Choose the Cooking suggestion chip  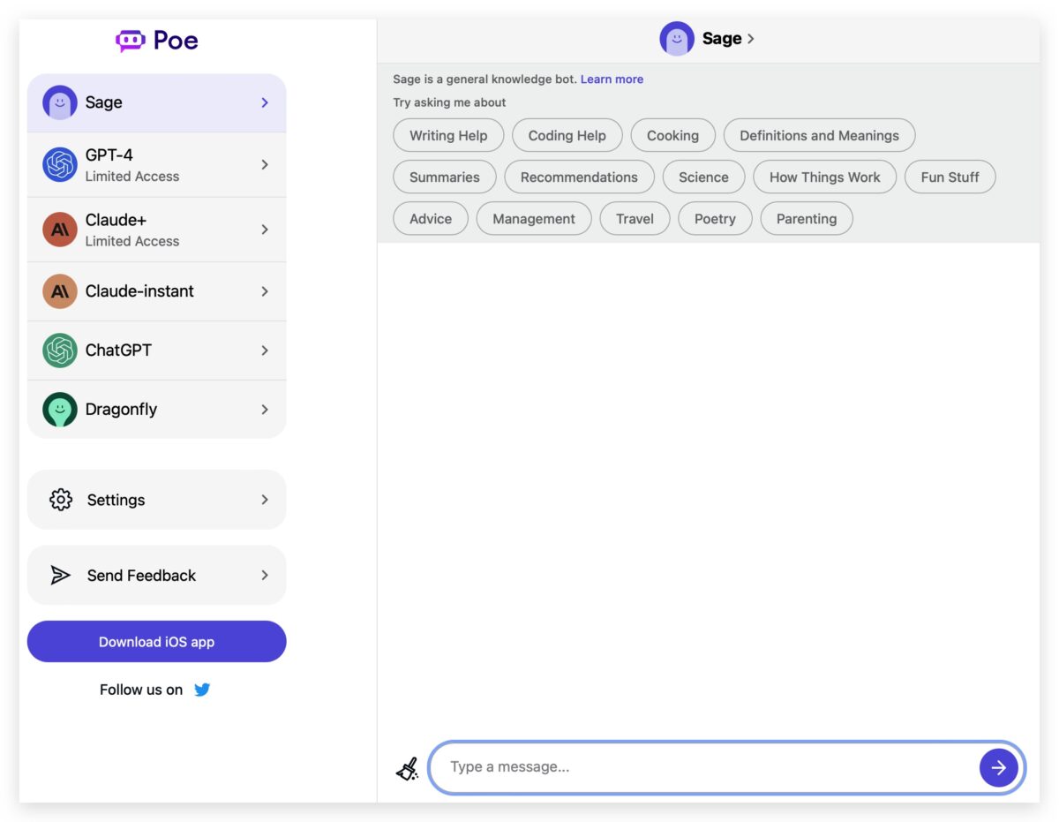pyautogui.click(x=672, y=136)
